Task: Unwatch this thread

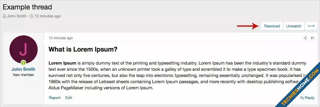Action: pos(294,26)
